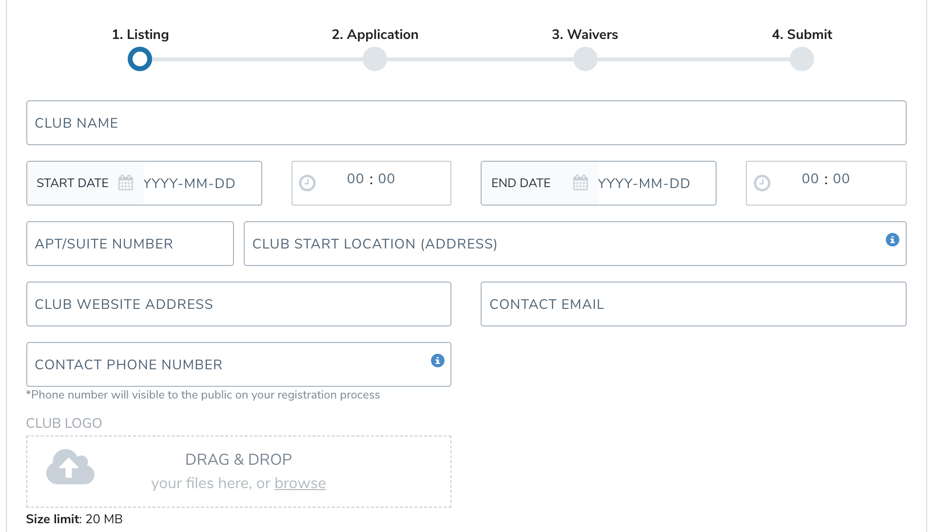Click into the Contact Email field
The width and height of the screenshot is (934, 532).
point(693,304)
